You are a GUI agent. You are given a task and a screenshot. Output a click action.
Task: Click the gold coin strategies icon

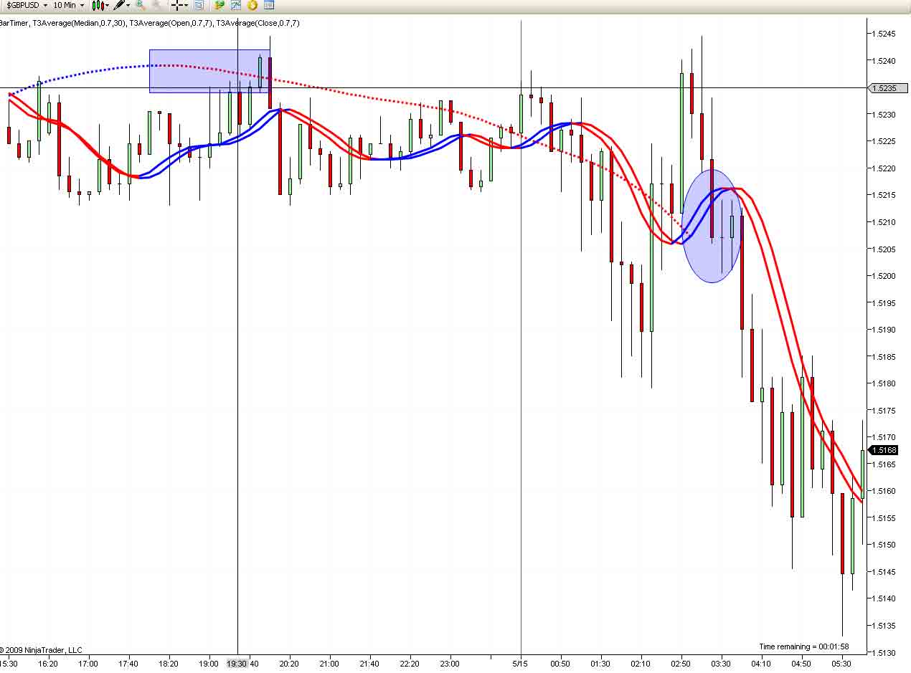(252, 5)
